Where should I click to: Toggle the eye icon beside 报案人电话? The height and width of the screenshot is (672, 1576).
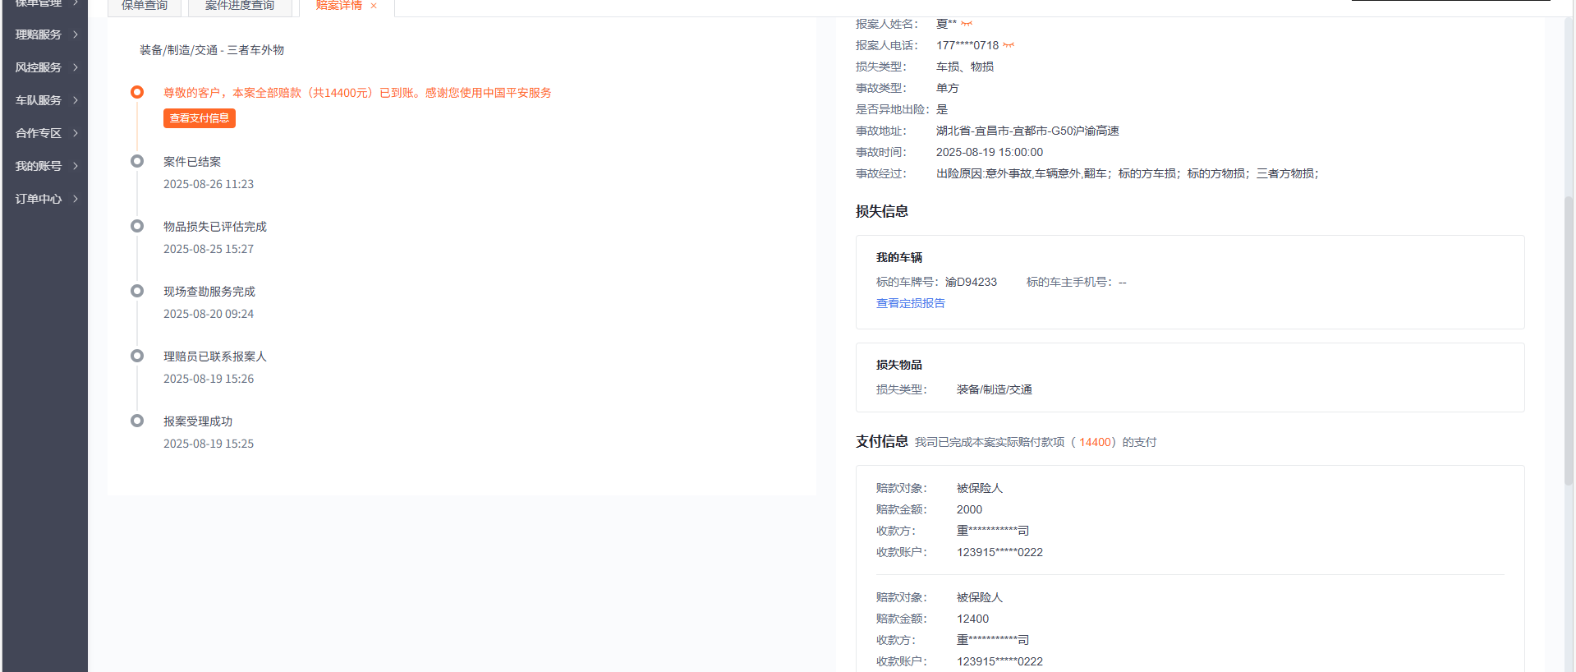point(1009,45)
